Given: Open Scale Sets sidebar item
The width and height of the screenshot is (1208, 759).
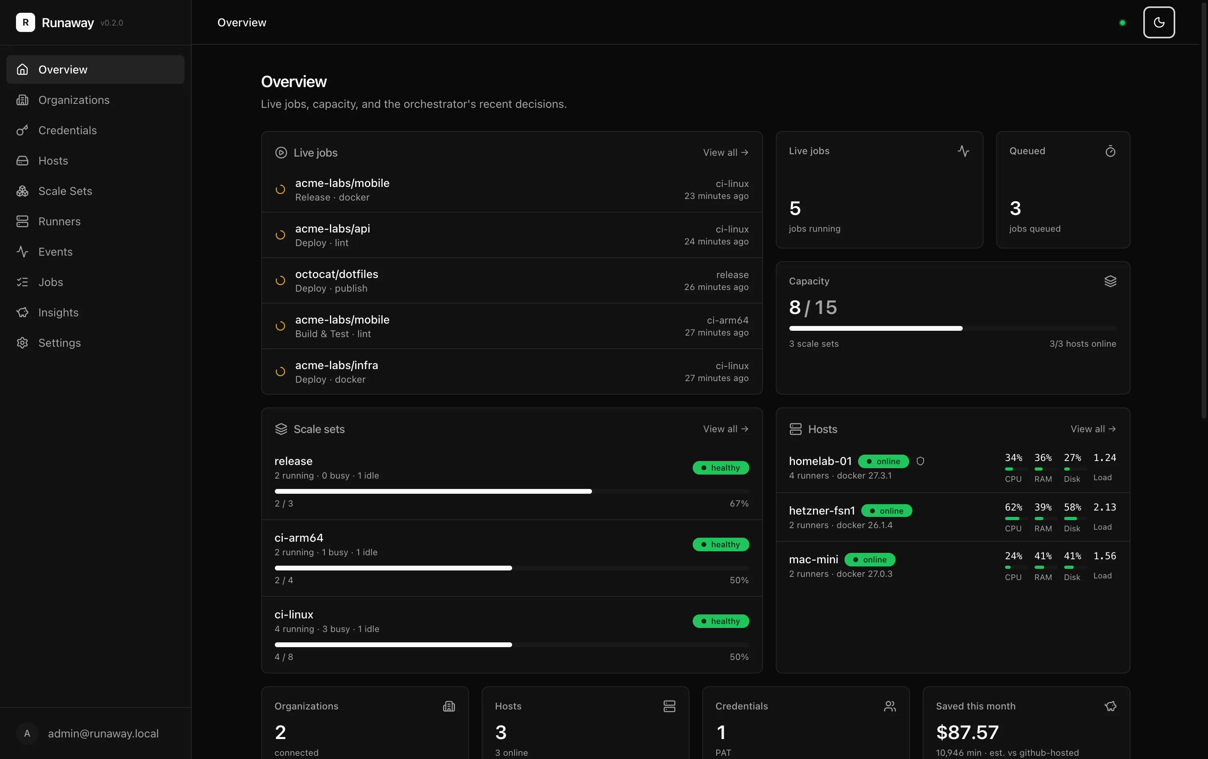Looking at the screenshot, I should coord(95,191).
